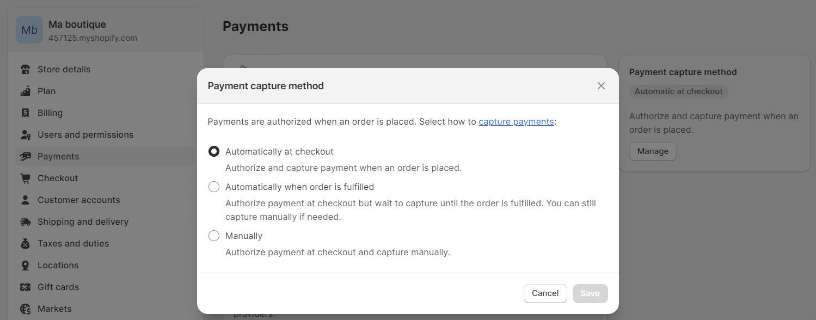Select Automatically when order is fulfilled option
Image resolution: width=816 pixels, height=320 pixels.
click(214, 187)
